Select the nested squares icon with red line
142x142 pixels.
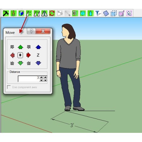point(75,13)
